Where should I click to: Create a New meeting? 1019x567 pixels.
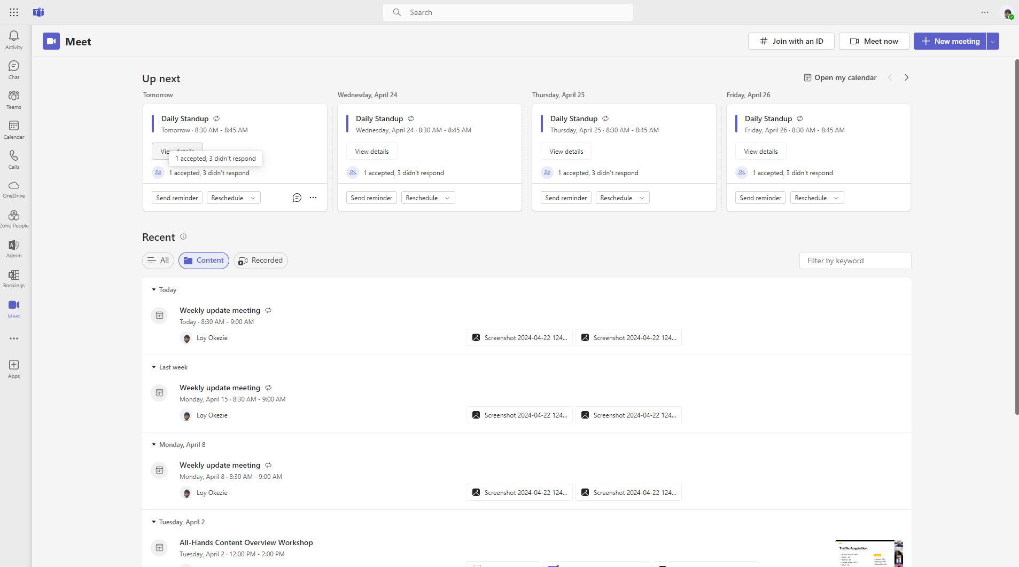(950, 41)
